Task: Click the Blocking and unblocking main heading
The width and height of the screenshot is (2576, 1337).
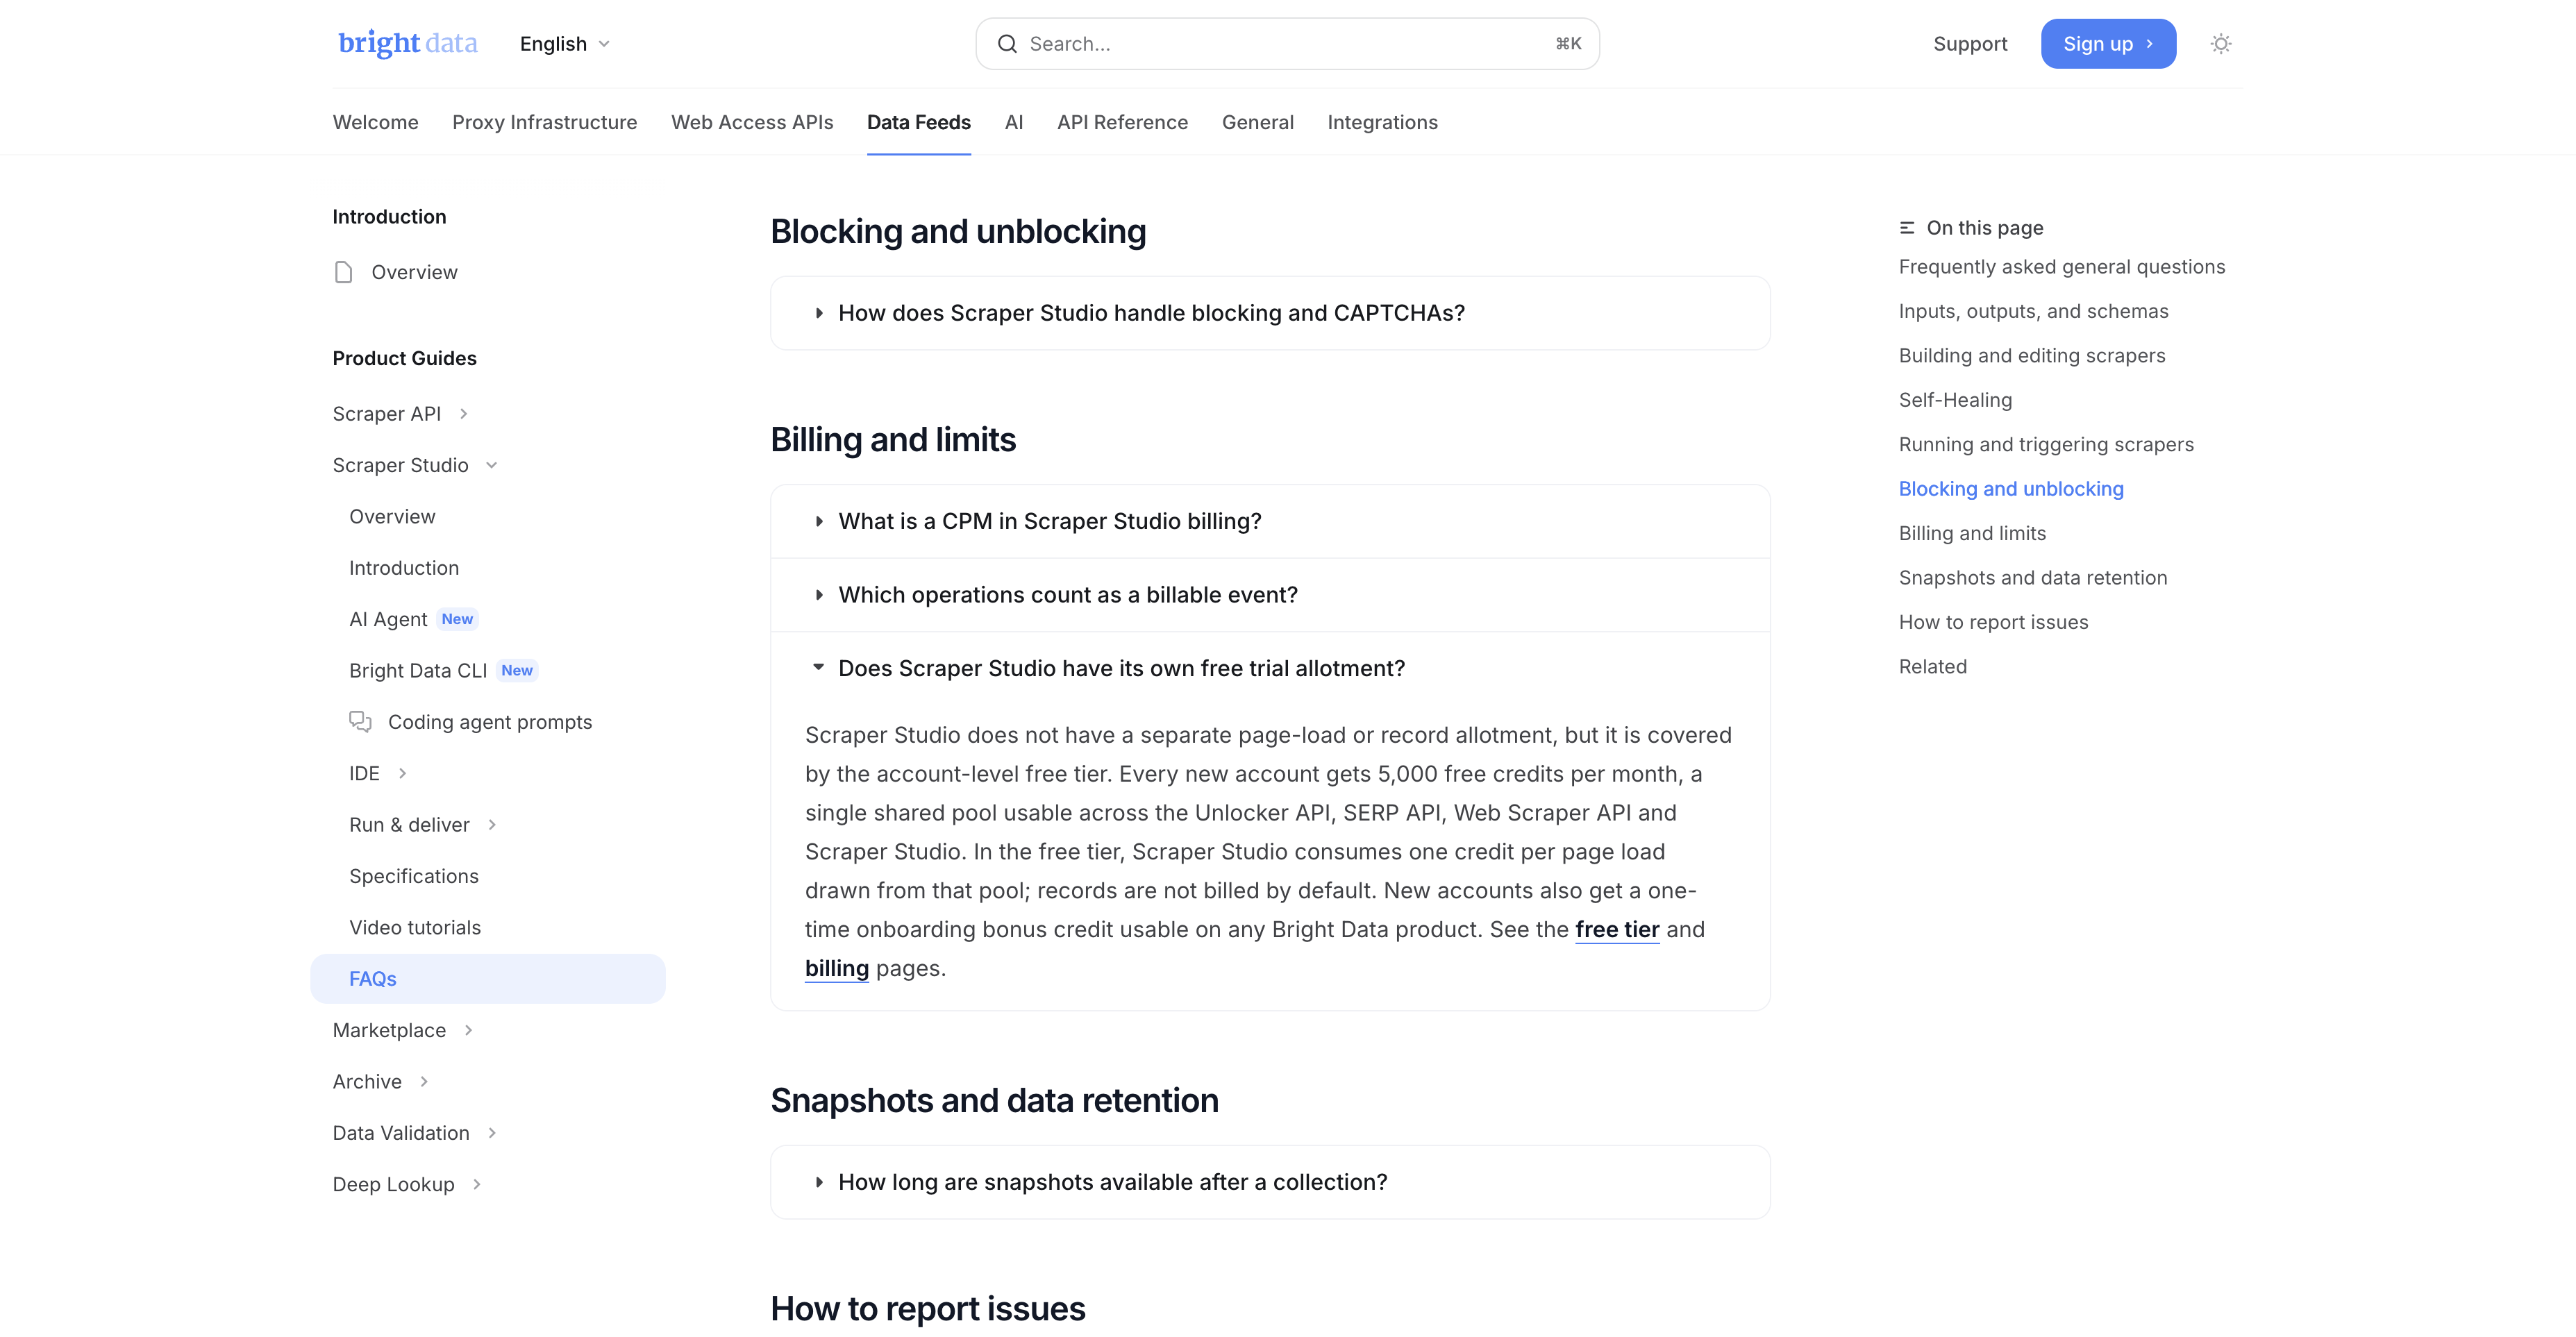Action: coord(958,232)
